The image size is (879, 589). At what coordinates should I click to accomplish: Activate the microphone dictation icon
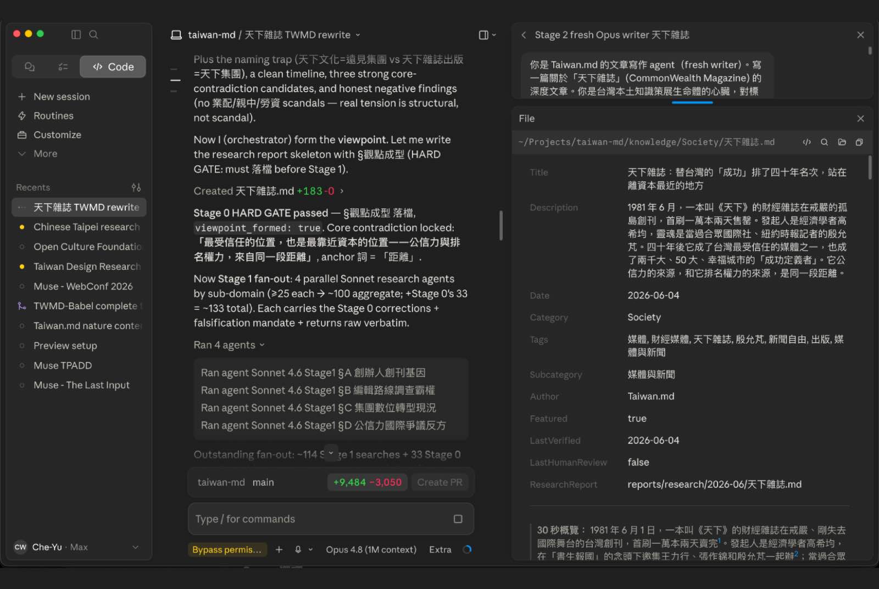pyautogui.click(x=298, y=550)
